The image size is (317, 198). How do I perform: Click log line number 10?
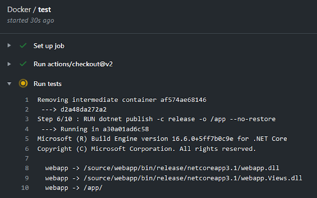click(25, 188)
